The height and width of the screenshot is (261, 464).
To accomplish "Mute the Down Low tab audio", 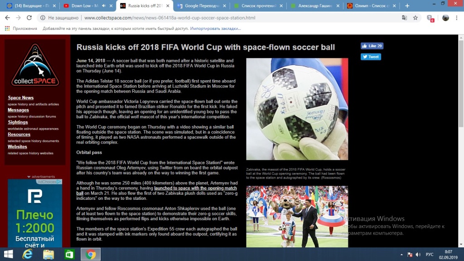I will pyautogui.click(x=104, y=5).
